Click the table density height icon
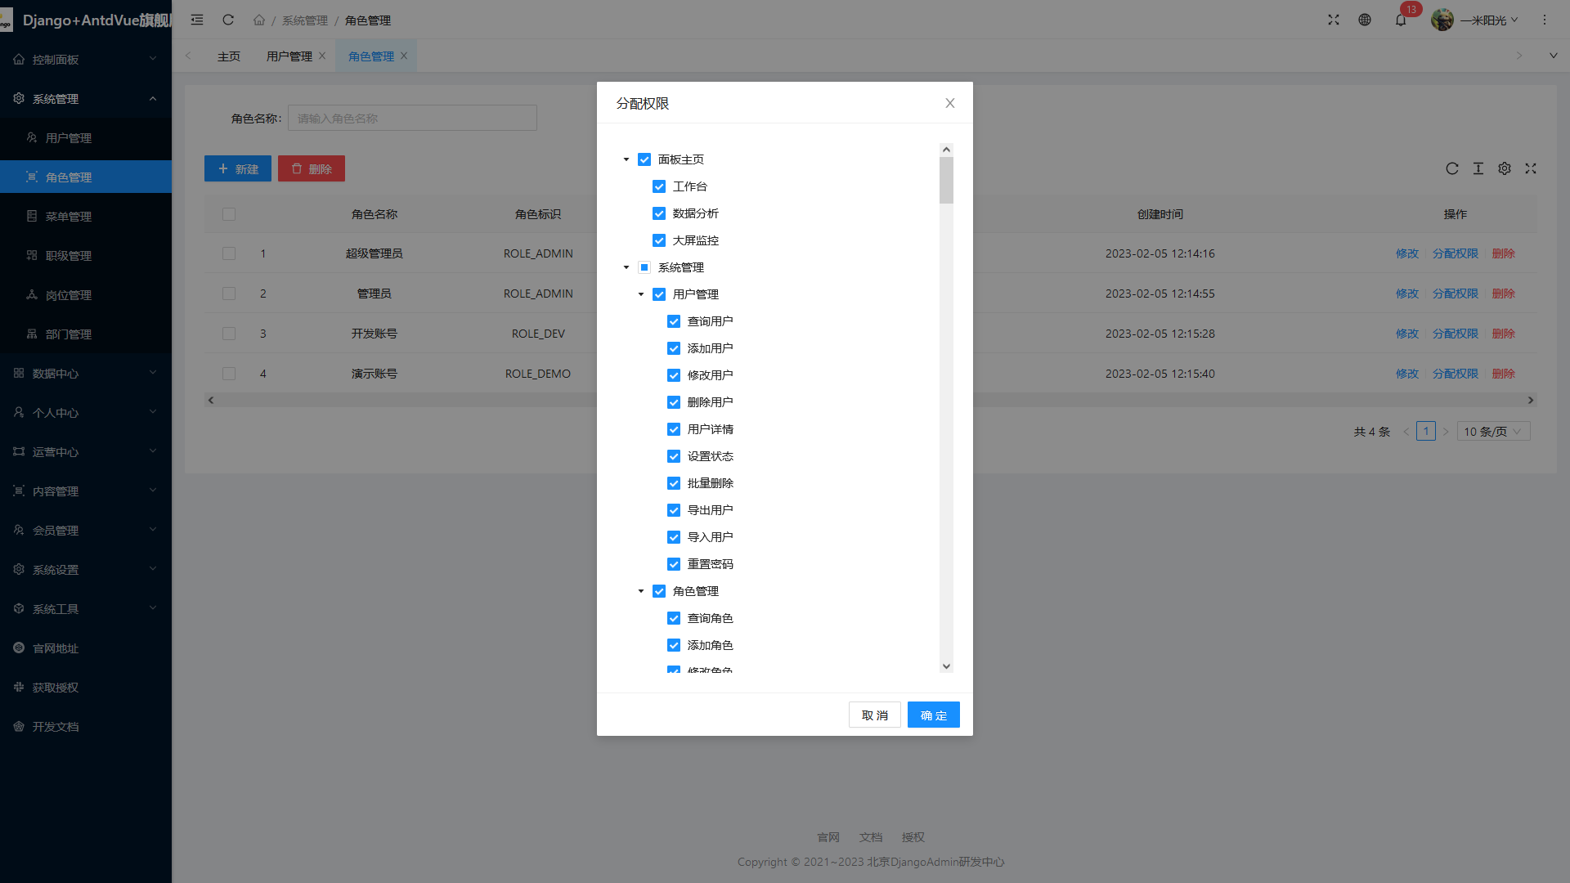The width and height of the screenshot is (1570, 883). click(x=1478, y=168)
